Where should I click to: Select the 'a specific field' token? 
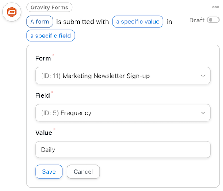click(x=50, y=36)
